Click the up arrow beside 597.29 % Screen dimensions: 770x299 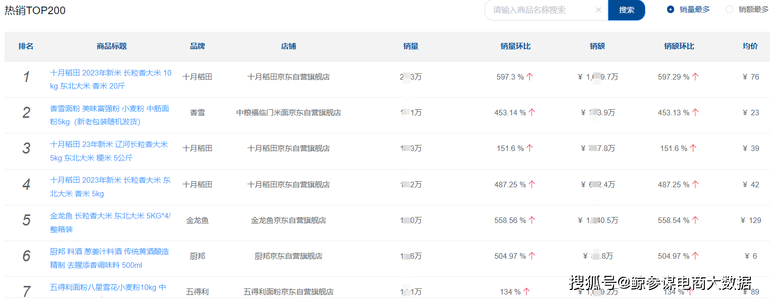[x=695, y=77]
